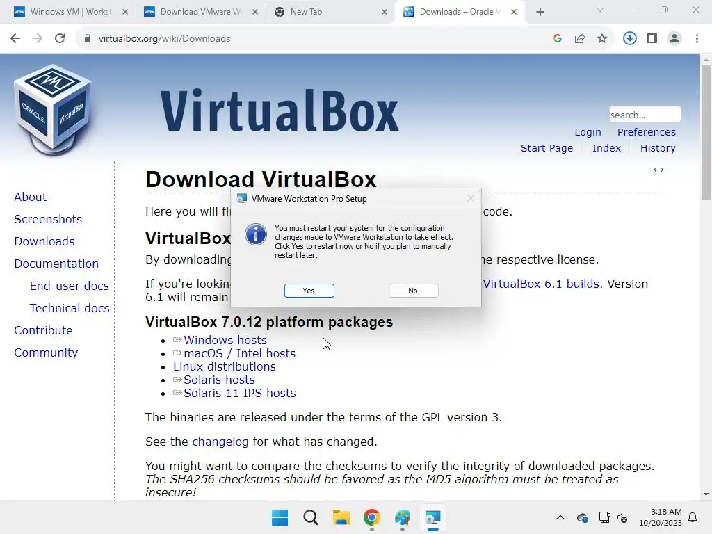
Task: Open the Chrome profile menu
Action: point(674,39)
